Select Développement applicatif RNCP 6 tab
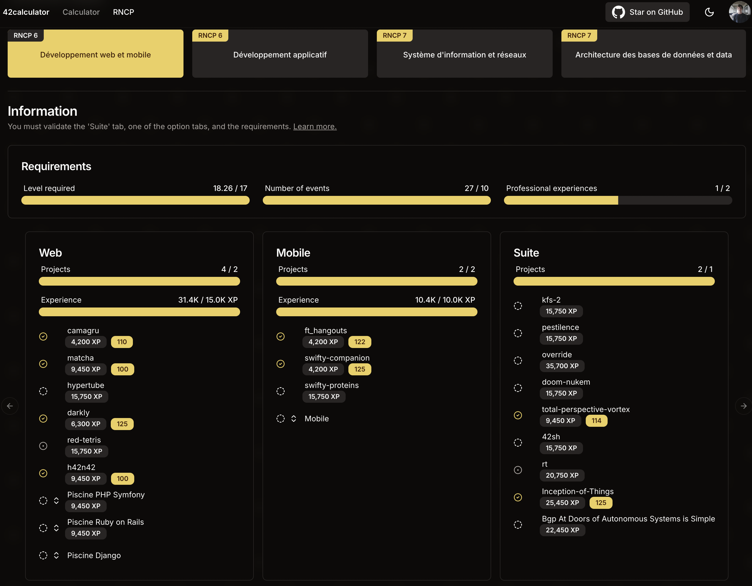Image resolution: width=752 pixels, height=586 pixels. tap(280, 55)
